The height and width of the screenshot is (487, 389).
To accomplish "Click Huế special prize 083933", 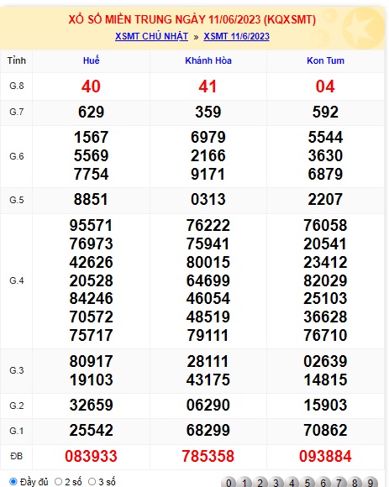I will [x=91, y=456].
